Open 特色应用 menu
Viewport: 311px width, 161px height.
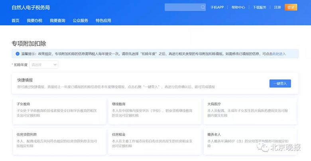coord(103,20)
